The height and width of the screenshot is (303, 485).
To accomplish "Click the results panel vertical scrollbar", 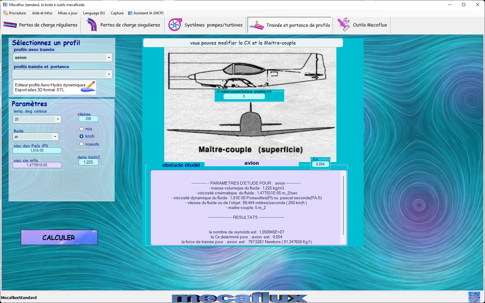I will (x=344, y=205).
